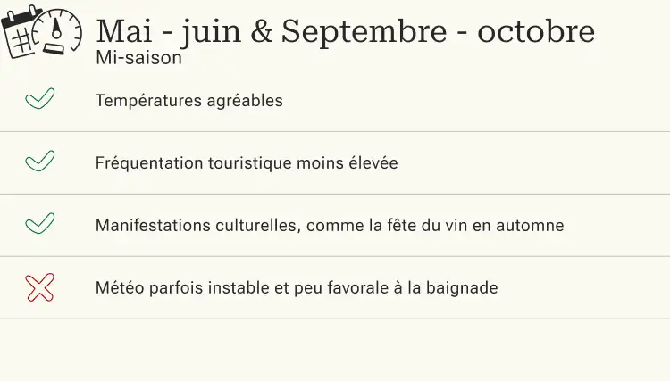Click the word 'Septembre' in the heading
The width and height of the screenshot is (670, 381).
pos(364,31)
